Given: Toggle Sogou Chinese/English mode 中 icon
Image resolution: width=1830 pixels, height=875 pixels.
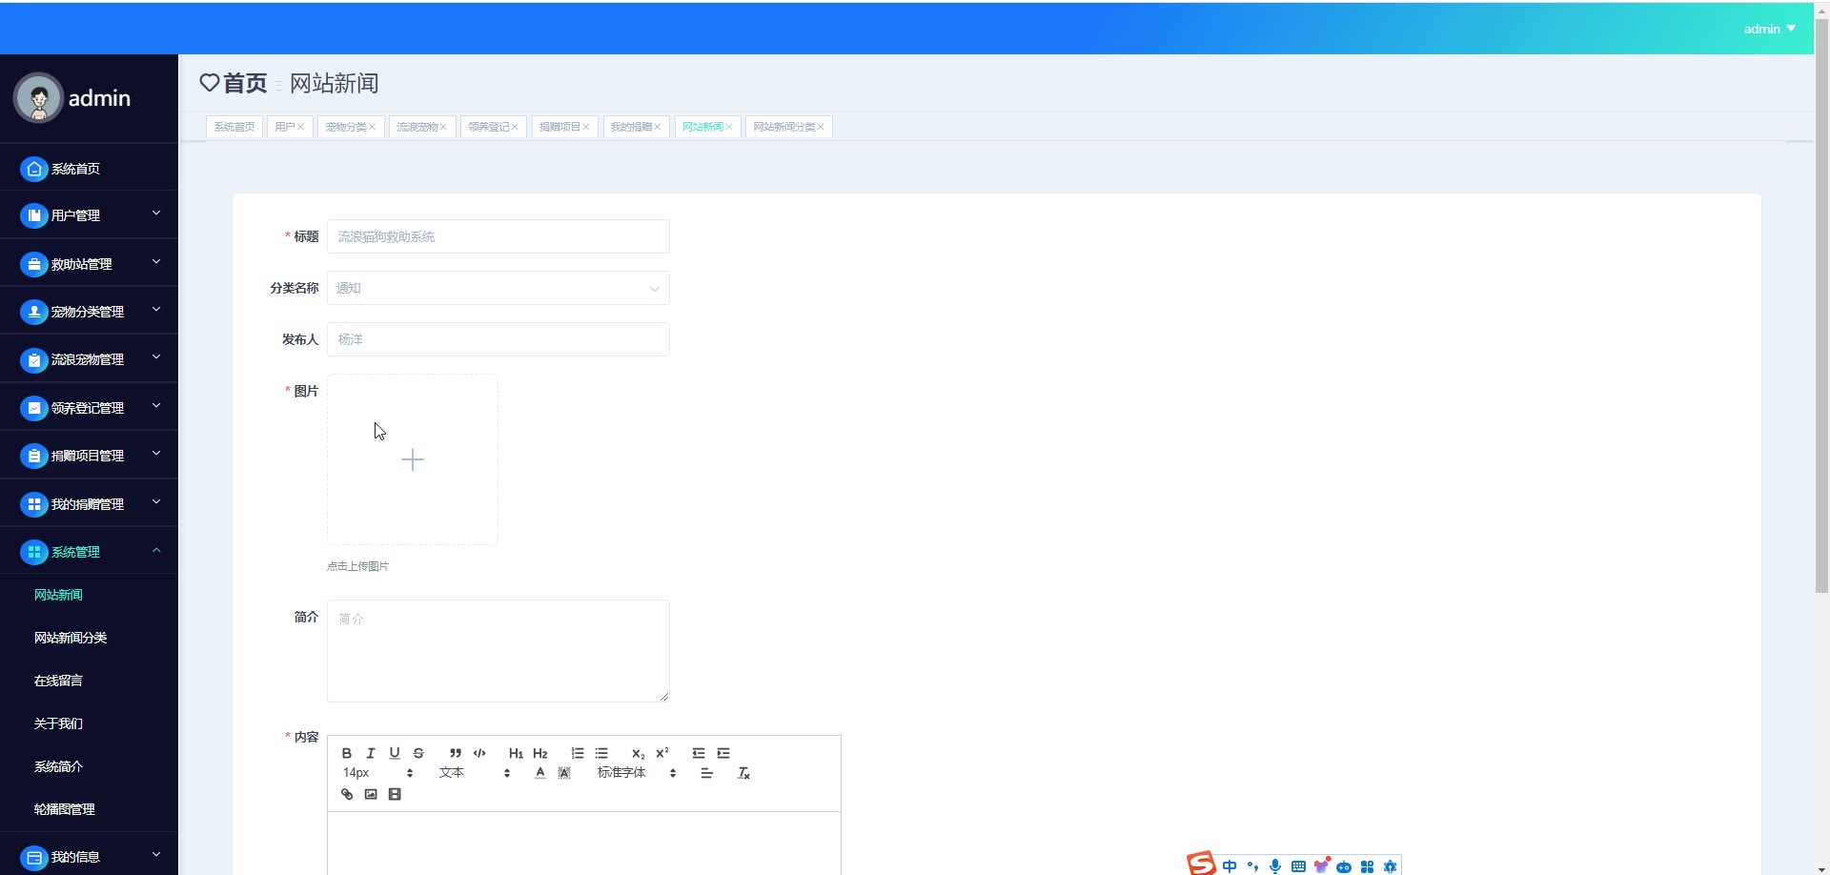Looking at the screenshot, I should (x=1230, y=866).
